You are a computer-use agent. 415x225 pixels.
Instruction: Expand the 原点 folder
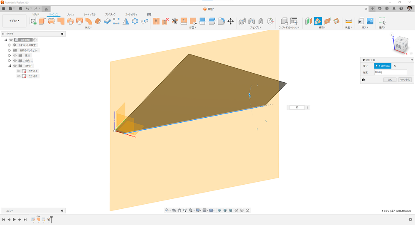coord(10,55)
